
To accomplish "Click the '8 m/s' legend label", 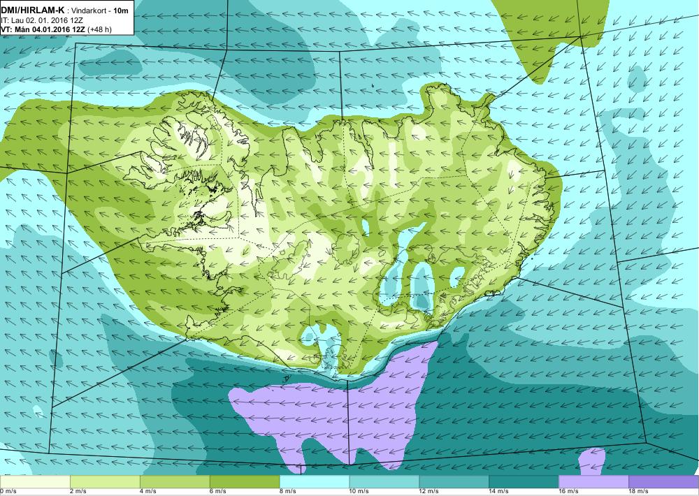I will tap(288, 492).
